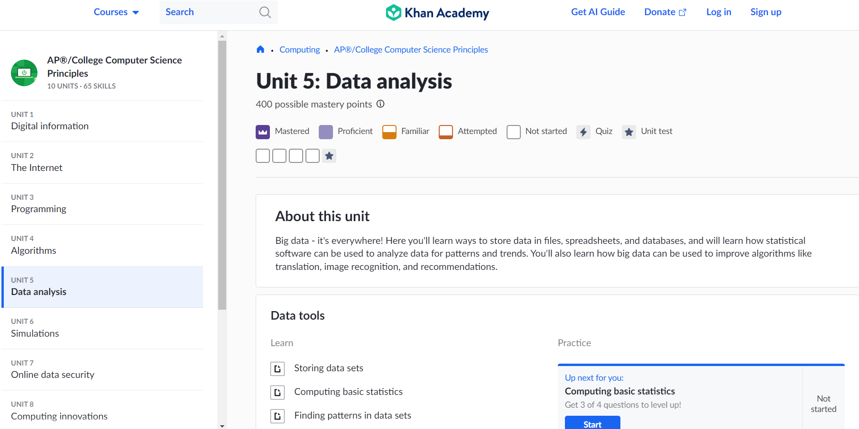Open Finding patterns in data sets article

tap(352, 415)
